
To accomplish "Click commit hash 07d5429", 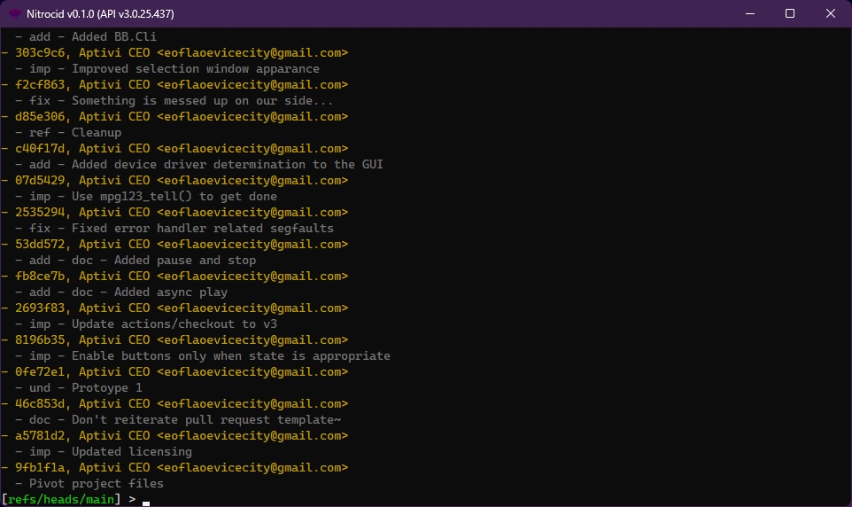I will [39, 181].
